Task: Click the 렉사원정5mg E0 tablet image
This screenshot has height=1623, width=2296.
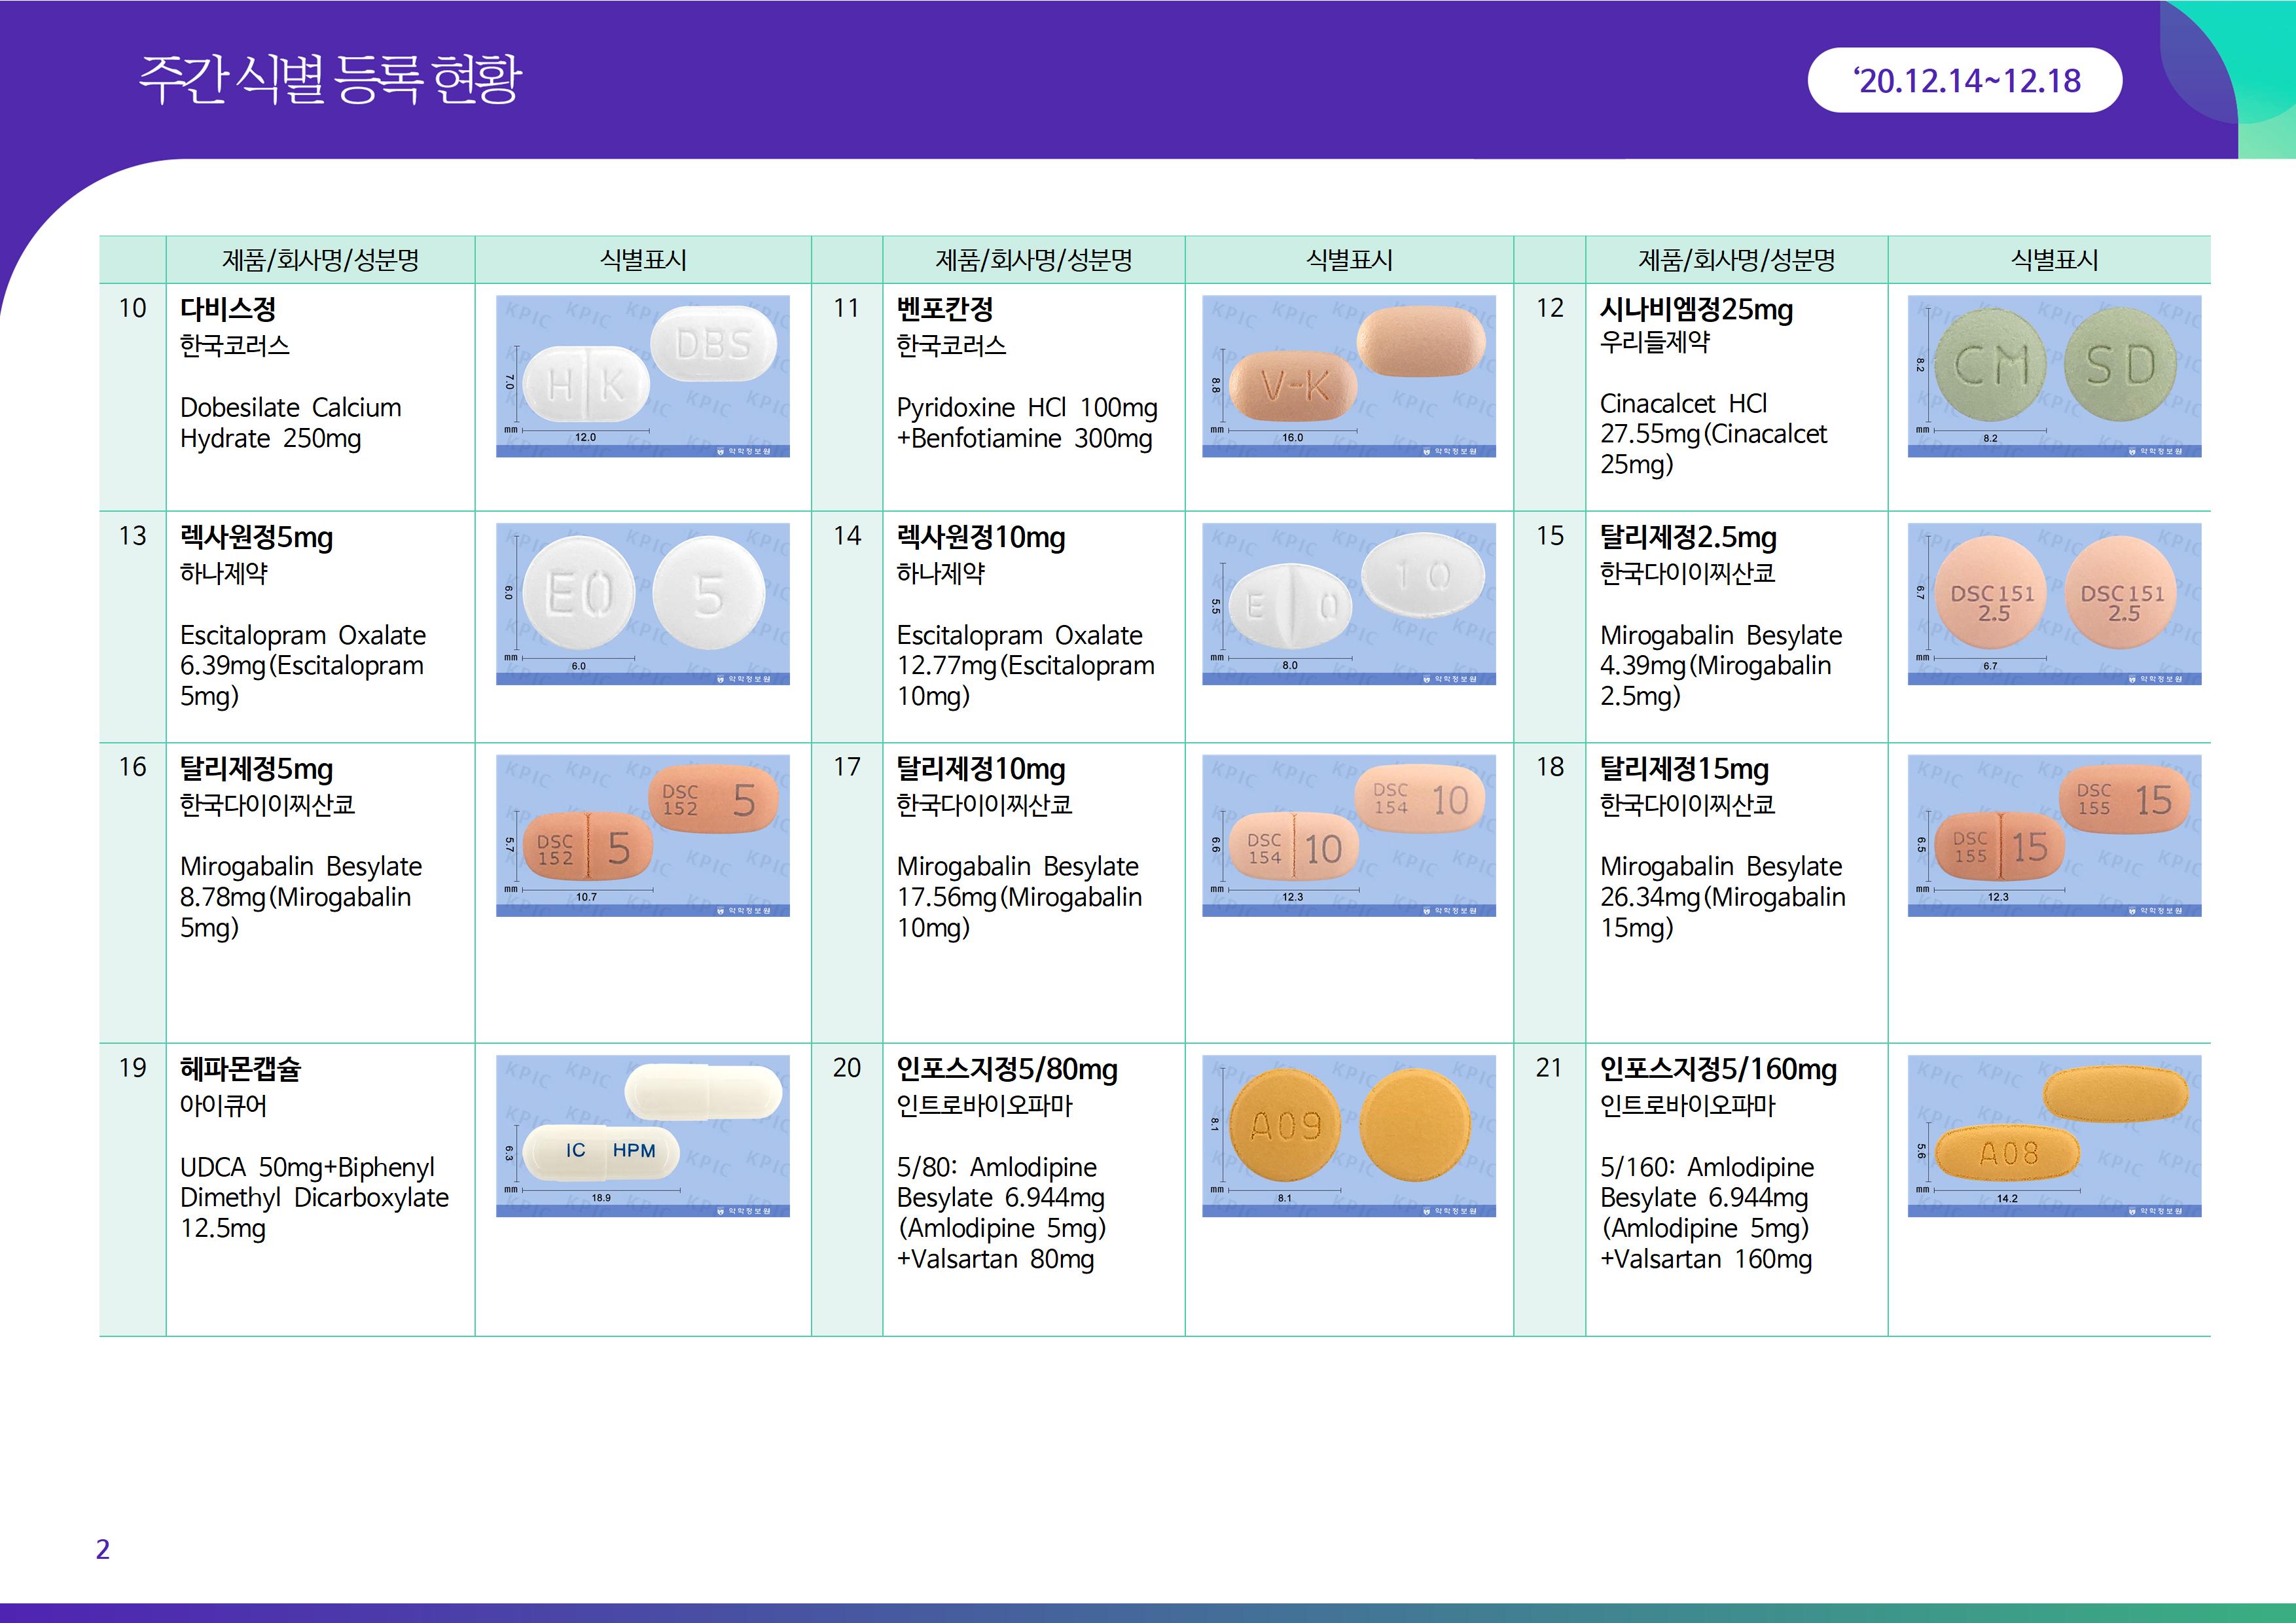Action: 642,604
